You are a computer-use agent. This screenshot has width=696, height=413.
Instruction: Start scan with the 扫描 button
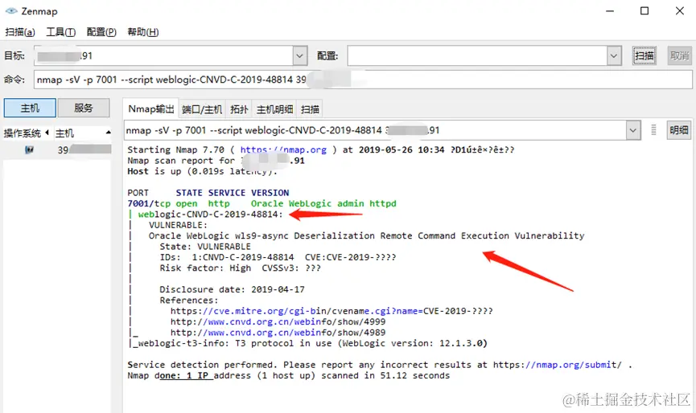[644, 55]
